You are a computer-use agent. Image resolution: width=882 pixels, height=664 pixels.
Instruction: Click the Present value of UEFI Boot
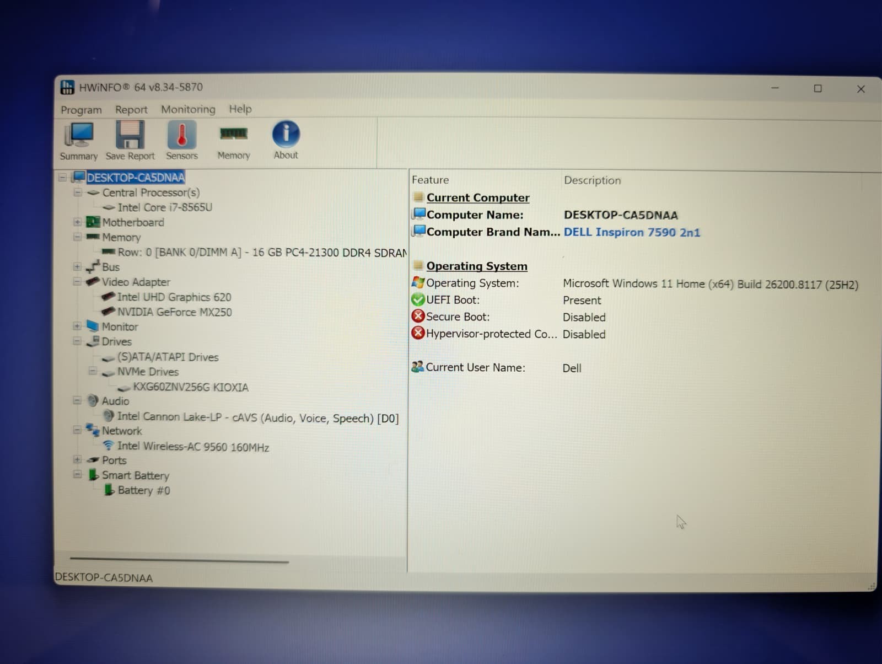coord(582,301)
